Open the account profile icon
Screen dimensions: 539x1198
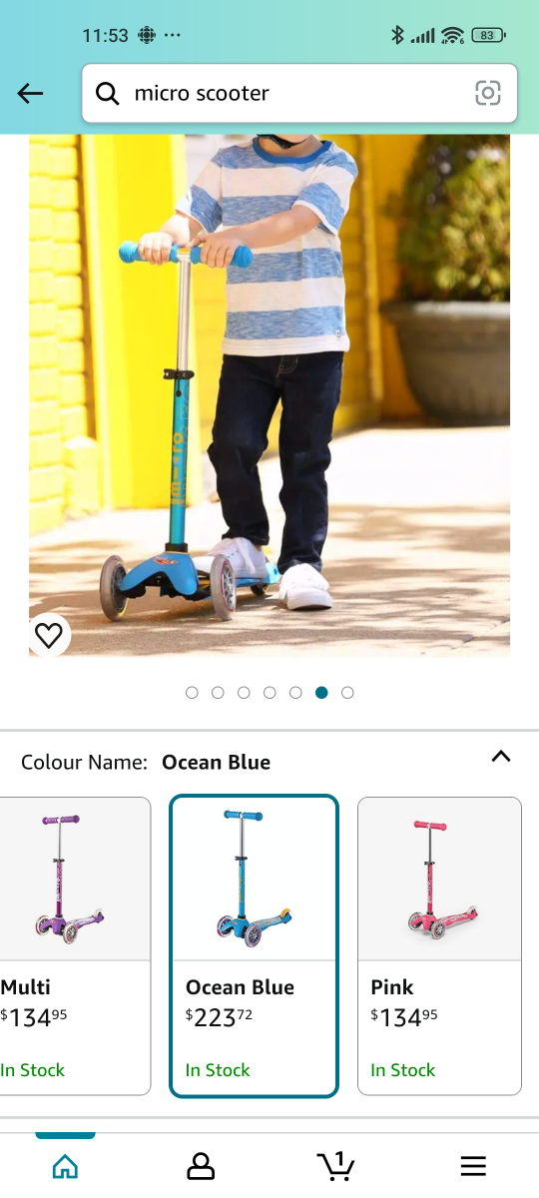pos(201,1165)
